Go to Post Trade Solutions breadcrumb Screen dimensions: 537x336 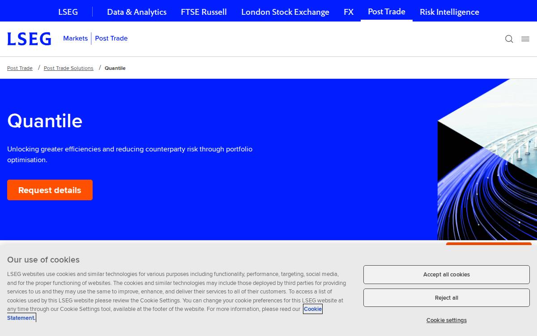coord(68,68)
